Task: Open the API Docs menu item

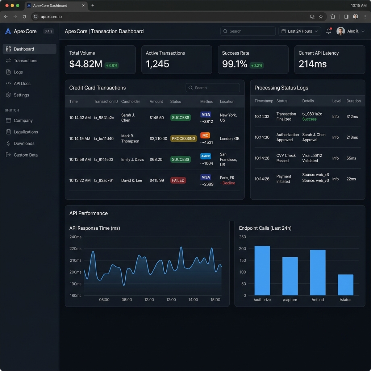Action: (x=30, y=84)
